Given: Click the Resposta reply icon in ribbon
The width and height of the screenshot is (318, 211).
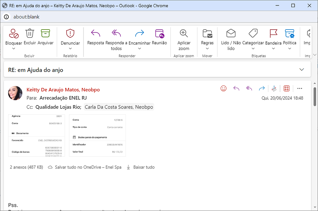Looking at the screenshot, I should [95, 33].
